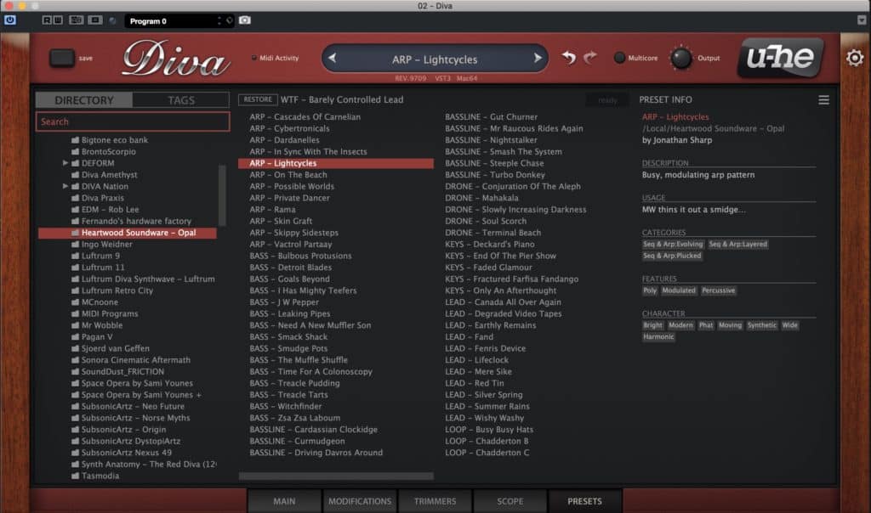This screenshot has width=871, height=513.
Task: Click the A/B compare settings icon
Action: [x=76, y=20]
